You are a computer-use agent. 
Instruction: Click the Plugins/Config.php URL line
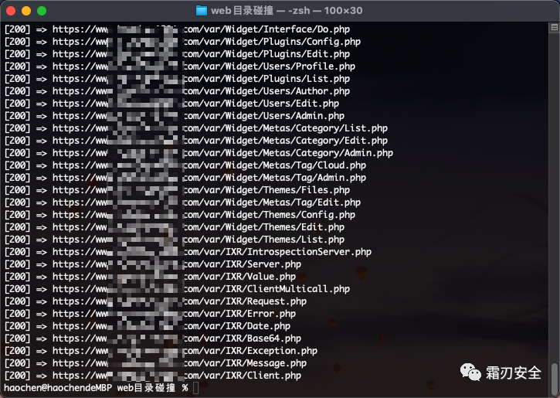(182, 42)
